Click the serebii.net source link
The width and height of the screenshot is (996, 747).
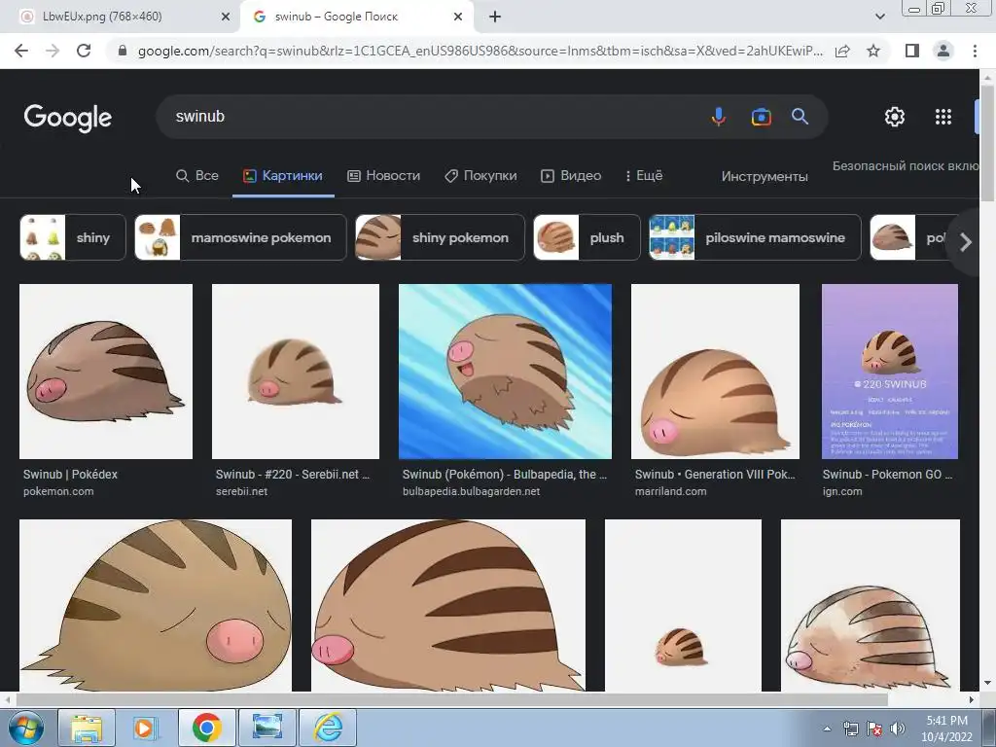point(241,491)
